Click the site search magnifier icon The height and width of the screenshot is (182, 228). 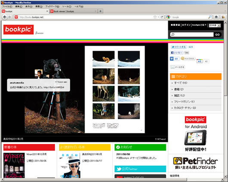(173, 34)
